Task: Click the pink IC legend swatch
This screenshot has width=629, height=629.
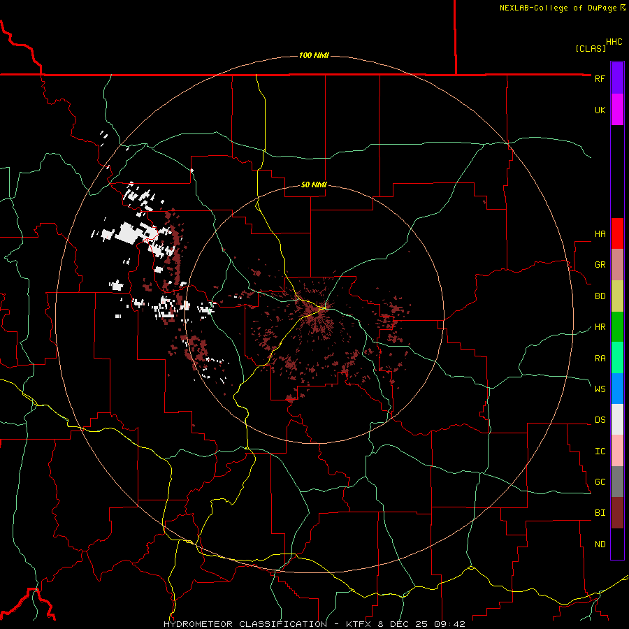Action: pyautogui.click(x=617, y=451)
